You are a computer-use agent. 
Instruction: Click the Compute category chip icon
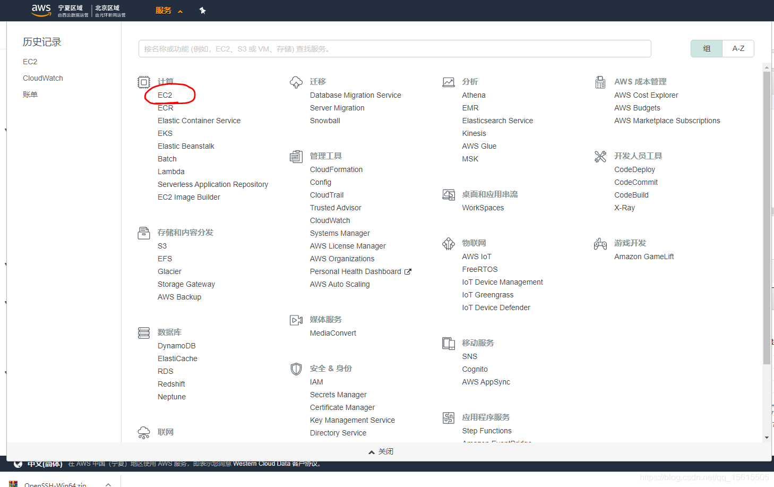pyautogui.click(x=144, y=82)
